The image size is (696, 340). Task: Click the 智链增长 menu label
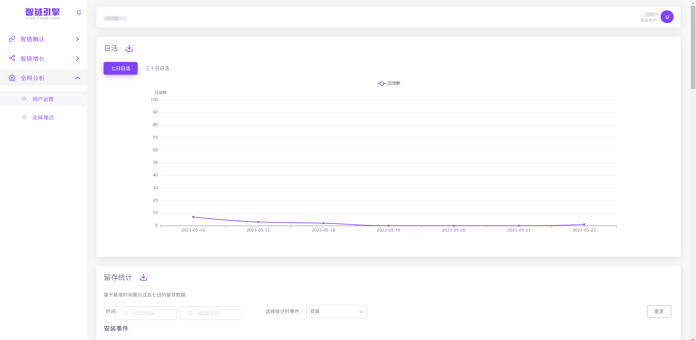[32, 59]
